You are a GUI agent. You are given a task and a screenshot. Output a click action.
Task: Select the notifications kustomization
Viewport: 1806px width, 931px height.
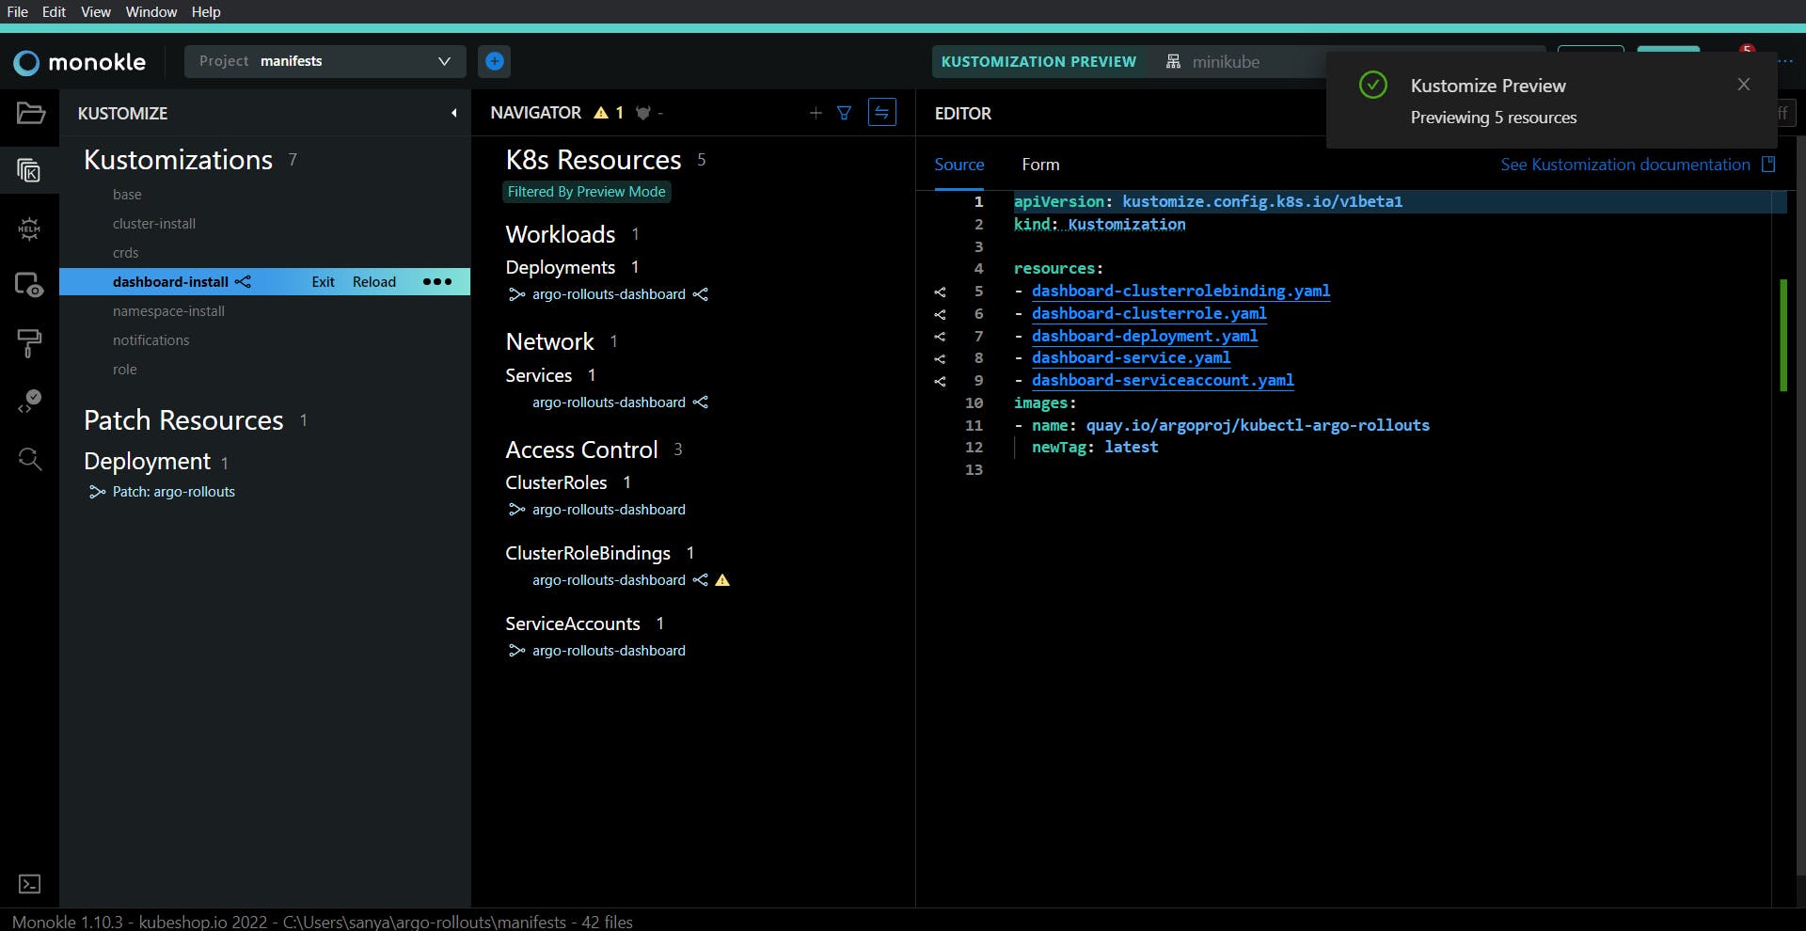click(150, 340)
